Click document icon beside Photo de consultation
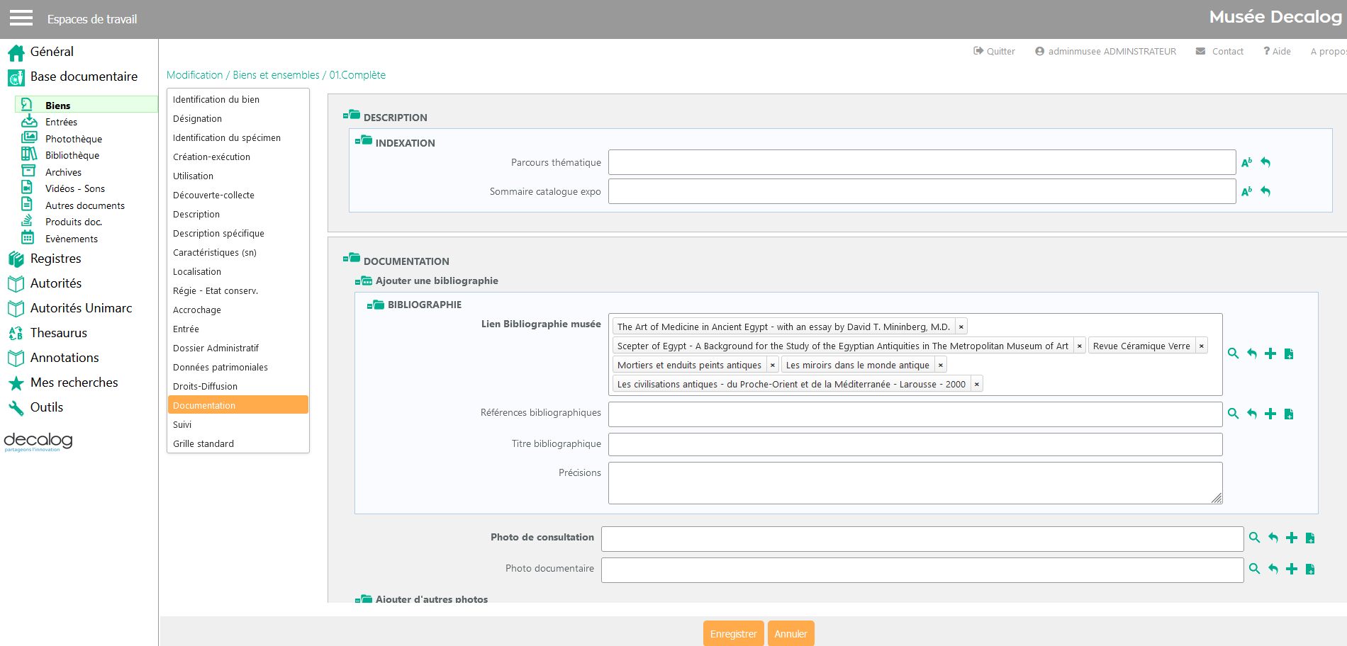 [x=1310, y=538]
